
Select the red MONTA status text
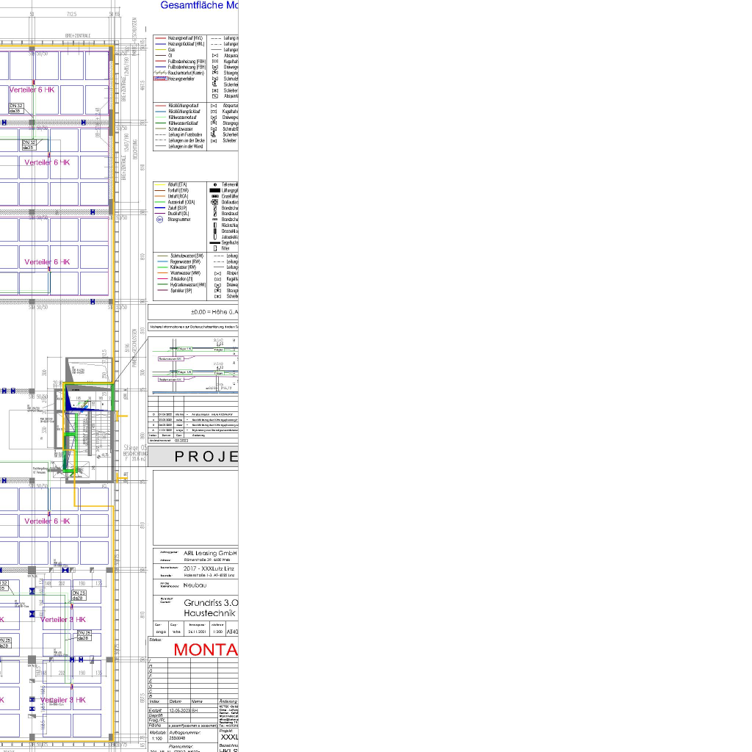pos(206,650)
